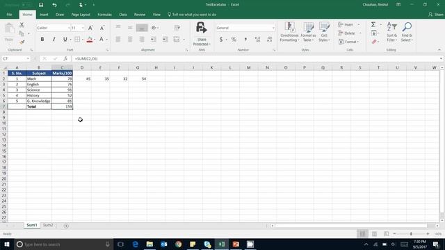Toggle Italic formatting
445x250 pixels.
54,40
